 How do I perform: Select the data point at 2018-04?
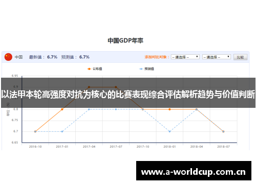[197, 109]
